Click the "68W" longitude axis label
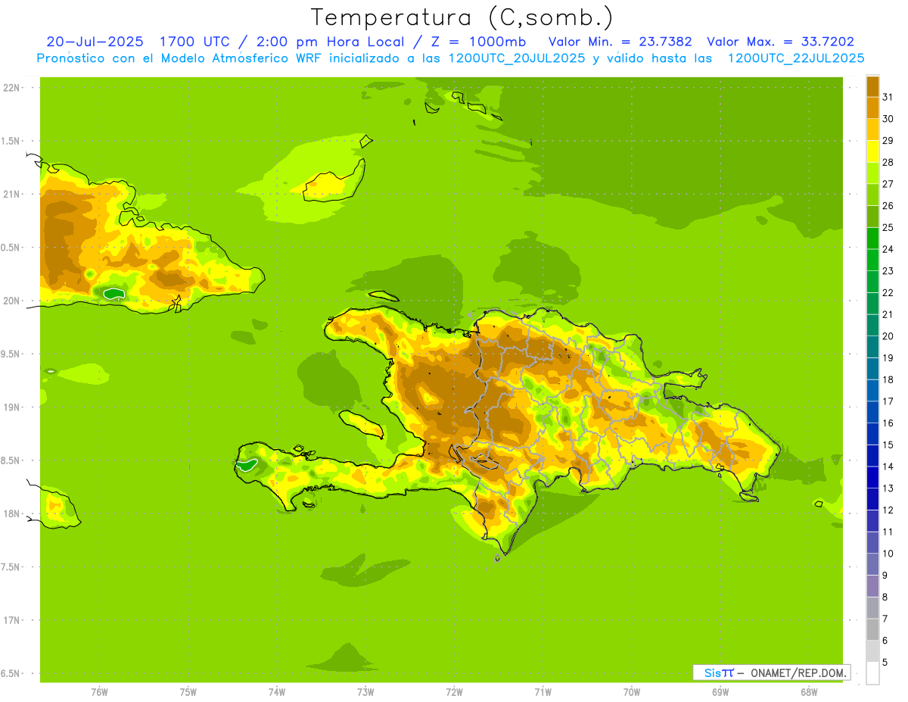Image resolution: width=908 pixels, height=702 pixels. pos(809,692)
